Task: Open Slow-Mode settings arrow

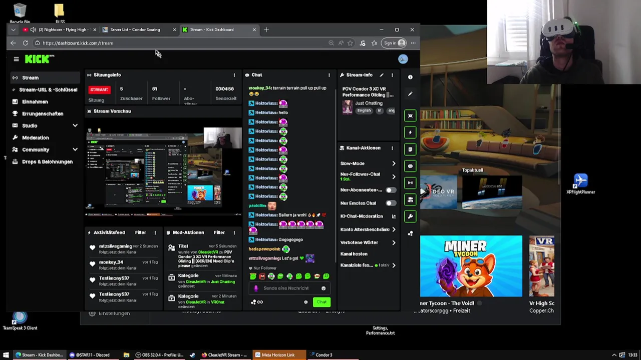Action: (394, 163)
